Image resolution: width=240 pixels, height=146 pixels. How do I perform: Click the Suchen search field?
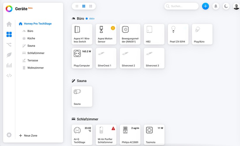click(181, 6)
